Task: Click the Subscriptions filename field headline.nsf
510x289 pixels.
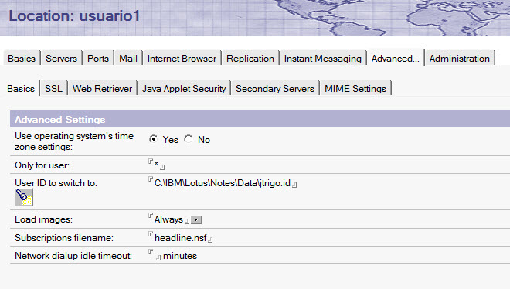Action: (181, 238)
